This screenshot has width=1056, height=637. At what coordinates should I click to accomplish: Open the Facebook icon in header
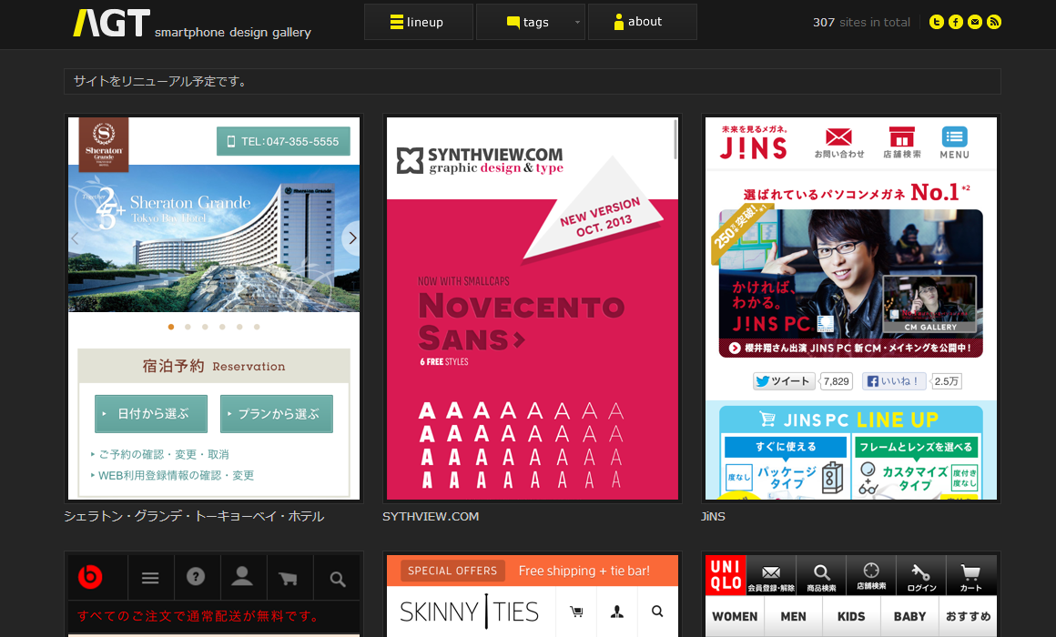(x=956, y=22)
